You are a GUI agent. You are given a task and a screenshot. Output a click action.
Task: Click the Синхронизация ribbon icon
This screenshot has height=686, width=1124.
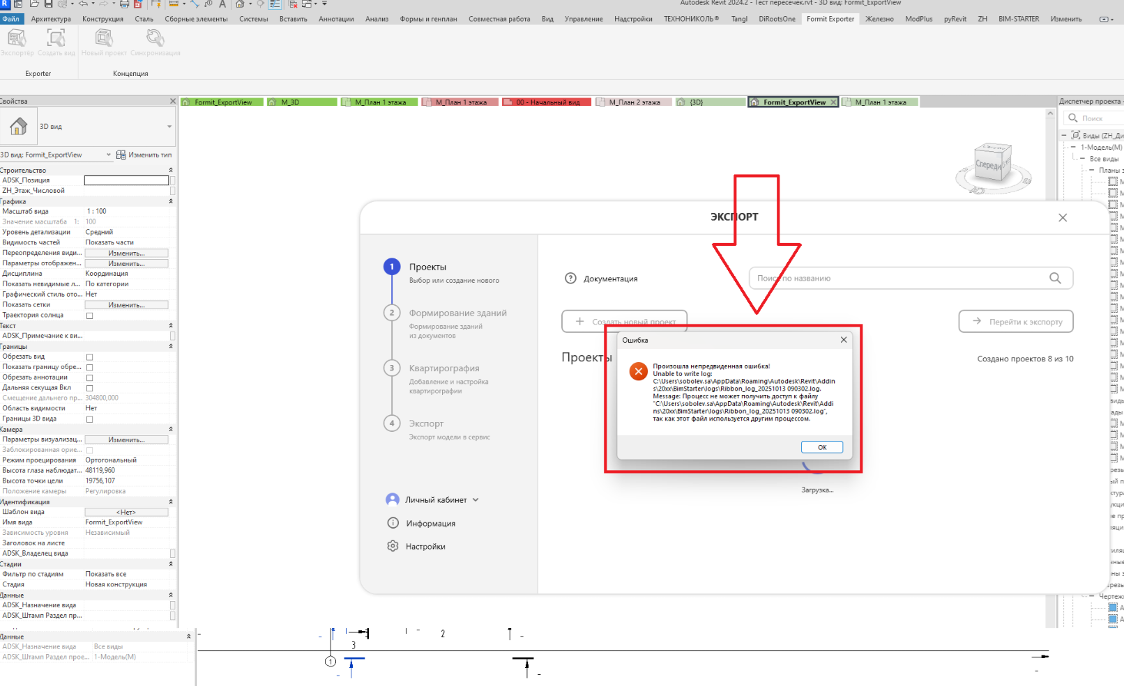click(x=155, y=37)
